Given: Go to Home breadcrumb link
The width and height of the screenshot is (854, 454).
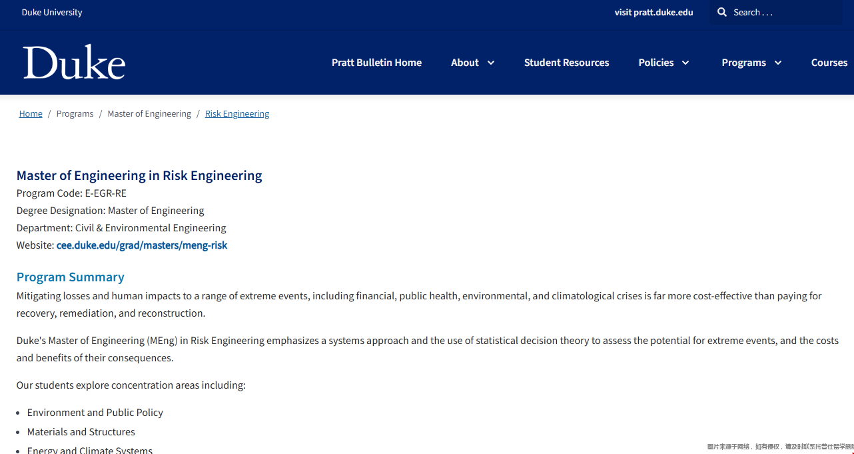Looking at the screenshot, I should [31, 114].
